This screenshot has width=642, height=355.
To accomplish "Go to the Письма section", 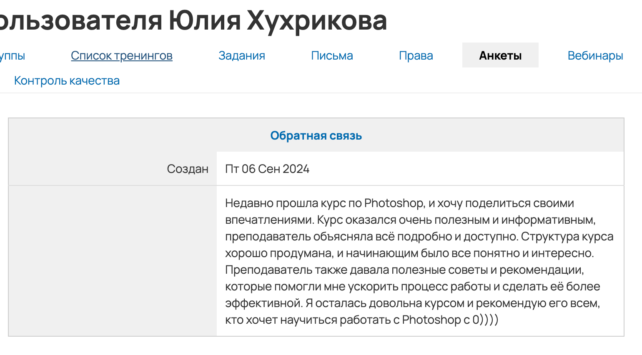I will tap(332, 55).
